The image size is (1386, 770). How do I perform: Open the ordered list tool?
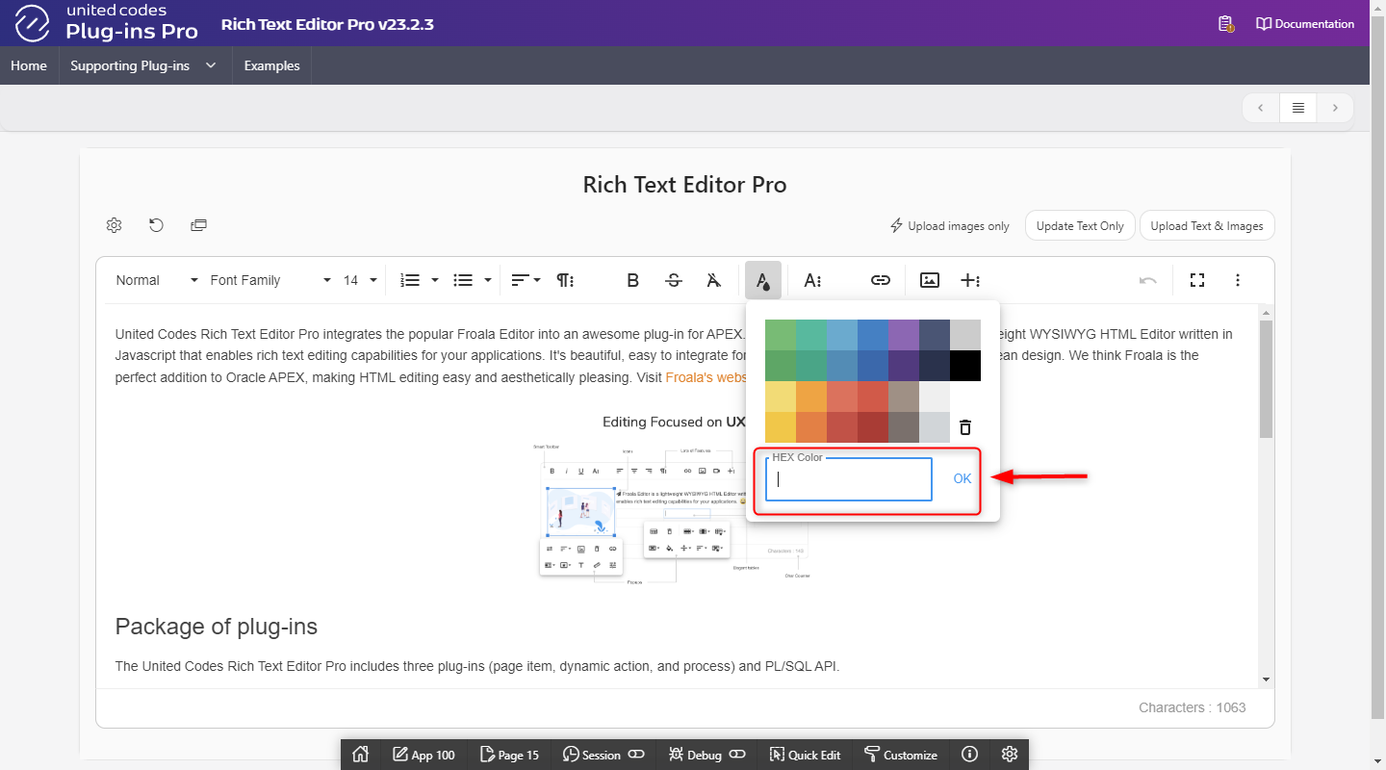tap(410, 280)
